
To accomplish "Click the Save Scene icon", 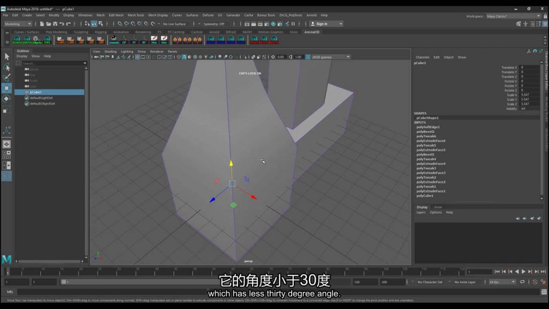I will pos(55,24).
